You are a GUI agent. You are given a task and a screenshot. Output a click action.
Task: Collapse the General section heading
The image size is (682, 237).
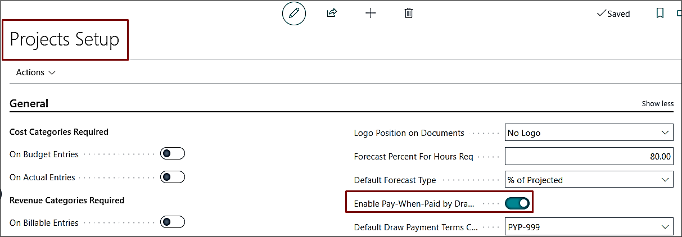pyautogui.click(x=29, y=103)
